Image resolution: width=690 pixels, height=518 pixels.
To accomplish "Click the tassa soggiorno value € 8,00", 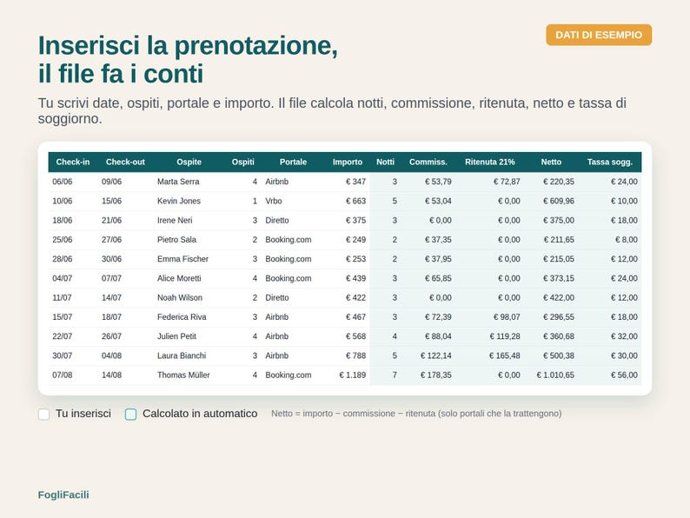I will [627, 239].
